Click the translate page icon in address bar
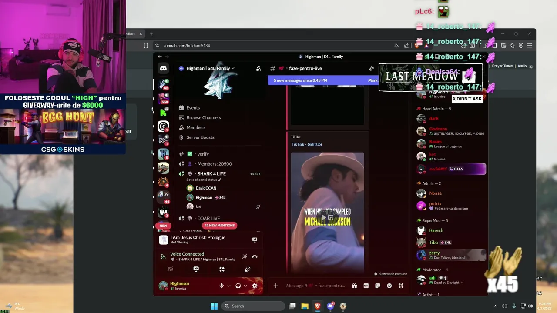The width and height of the screenshot is (557, 313). coord(396,45)
